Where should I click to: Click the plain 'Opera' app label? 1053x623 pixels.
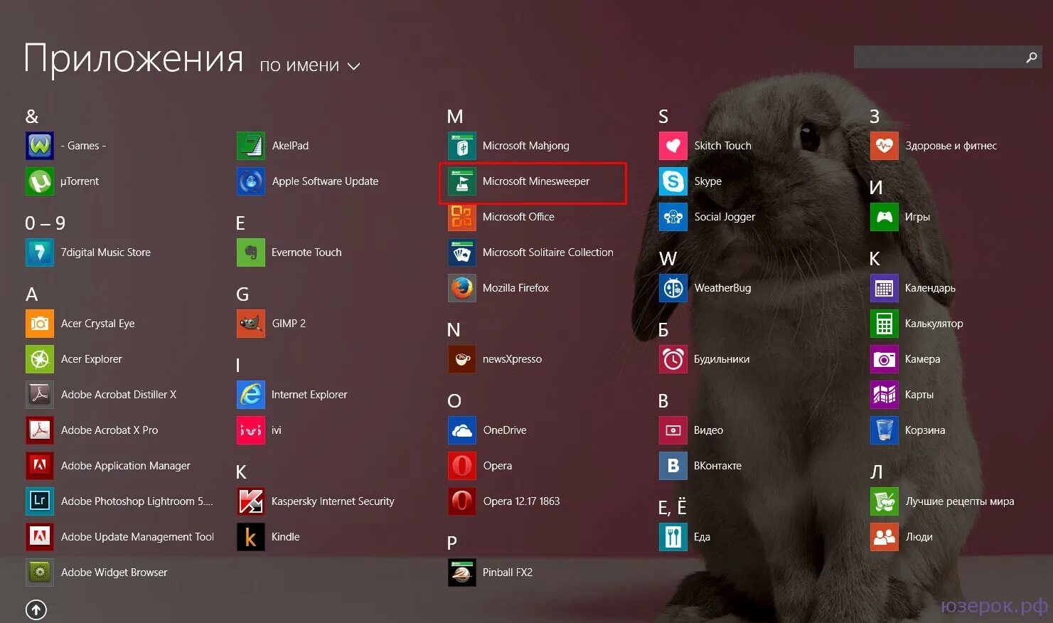[x=498, y=466]
